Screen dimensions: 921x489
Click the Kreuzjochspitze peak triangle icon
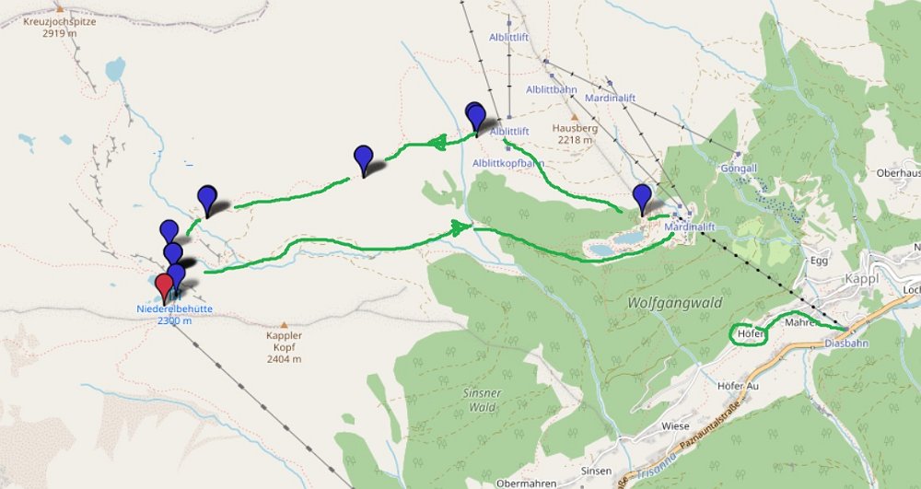point(59,9)
